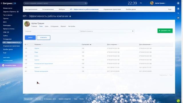Select the KPI - Эффективность работы компании tab

tap(84, 9)
